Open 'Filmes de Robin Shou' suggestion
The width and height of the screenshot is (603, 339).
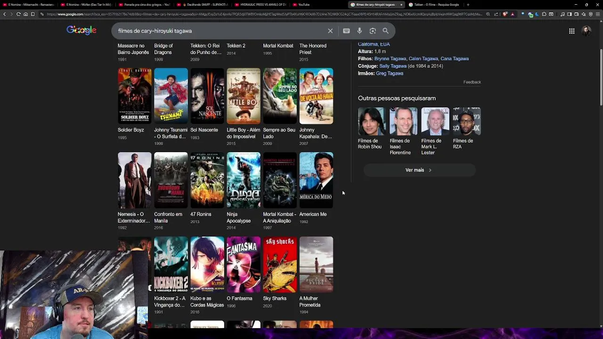[x=371, y=129]
